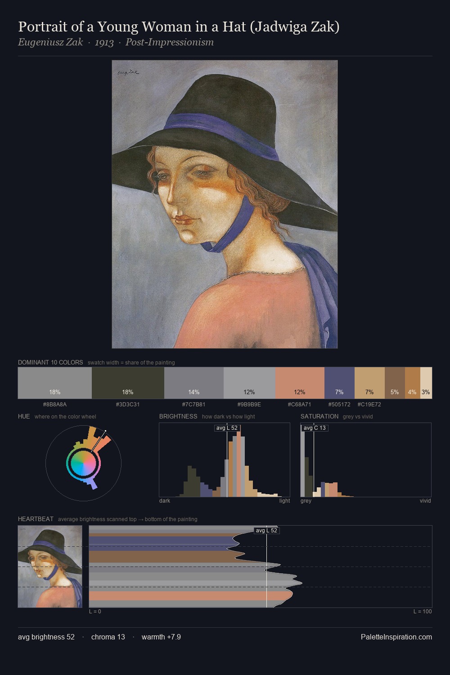Click the '#3D3C31' hex code text
The height and width of the screenshot is (675, 450).
click(x=128, y=404)
